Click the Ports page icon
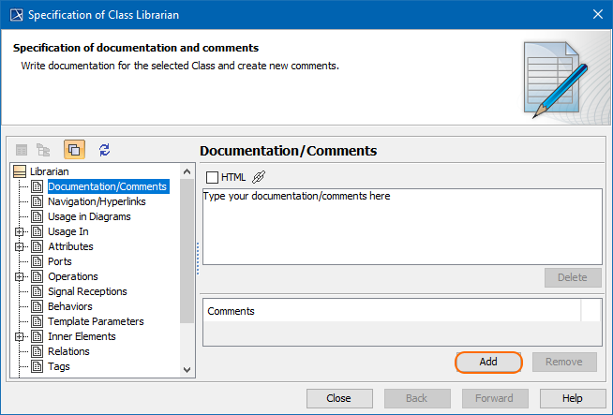 tap(37, 261)
